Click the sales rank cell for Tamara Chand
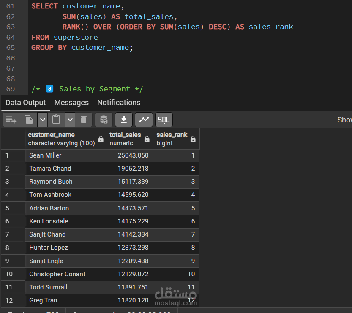 (176, 169)
